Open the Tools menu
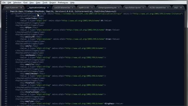188x106 pixels. [45, 3]
